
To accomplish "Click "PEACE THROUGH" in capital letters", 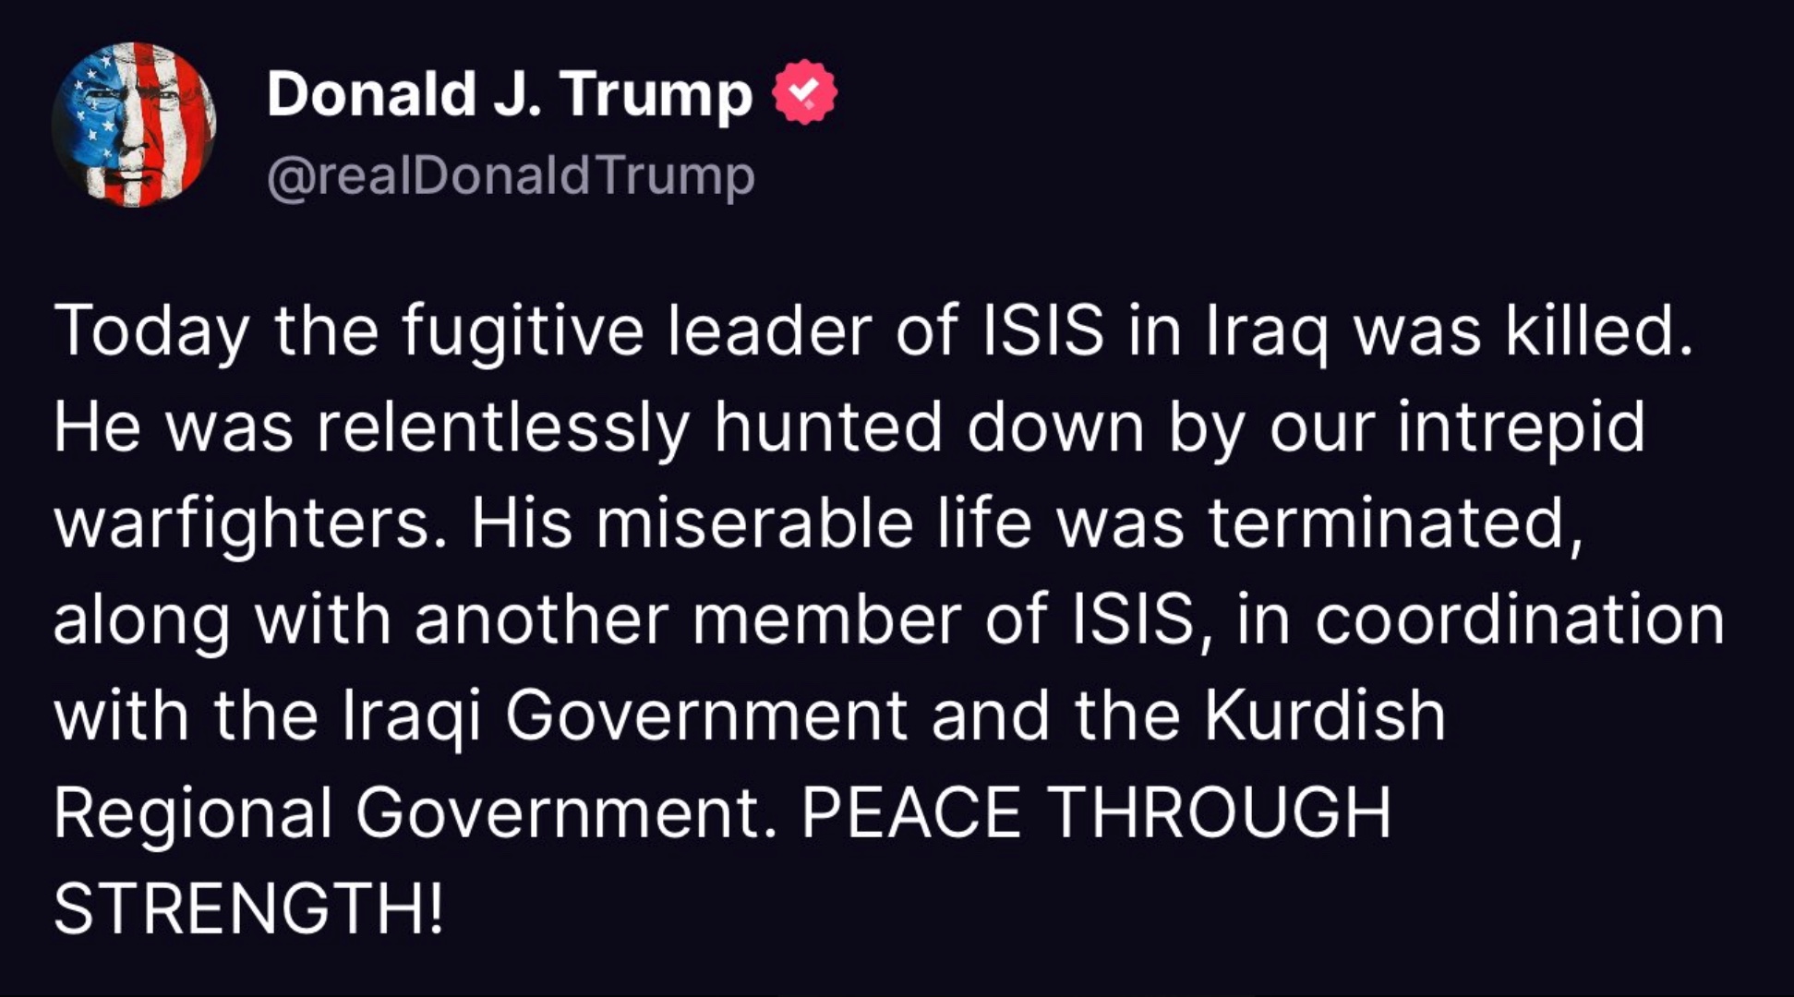I will [1096, 813].
